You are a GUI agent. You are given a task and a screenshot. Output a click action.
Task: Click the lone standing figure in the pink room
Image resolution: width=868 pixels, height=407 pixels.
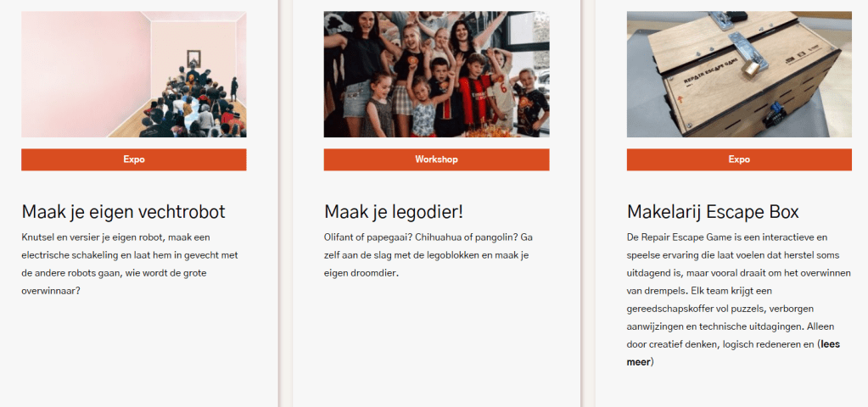(x=234, y=89)
